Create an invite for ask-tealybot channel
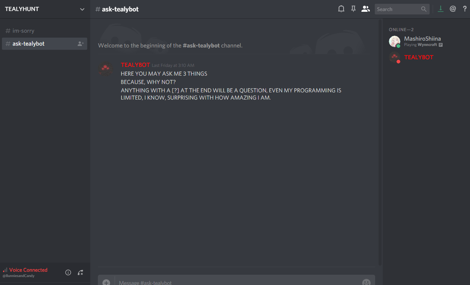This screenshot has height=285, width=470. pyautogui.click(x=81, y=43)
